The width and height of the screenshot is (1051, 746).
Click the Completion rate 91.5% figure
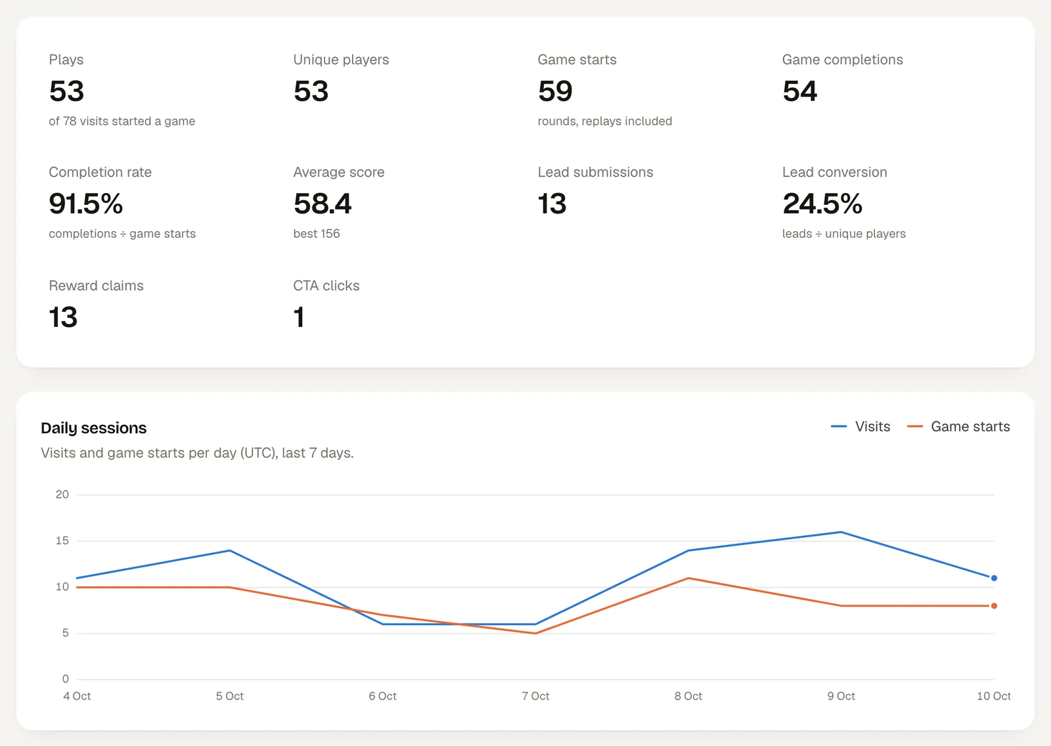point(86,204)
